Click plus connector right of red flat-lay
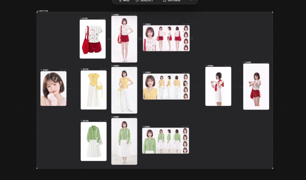 coord(109,39)
